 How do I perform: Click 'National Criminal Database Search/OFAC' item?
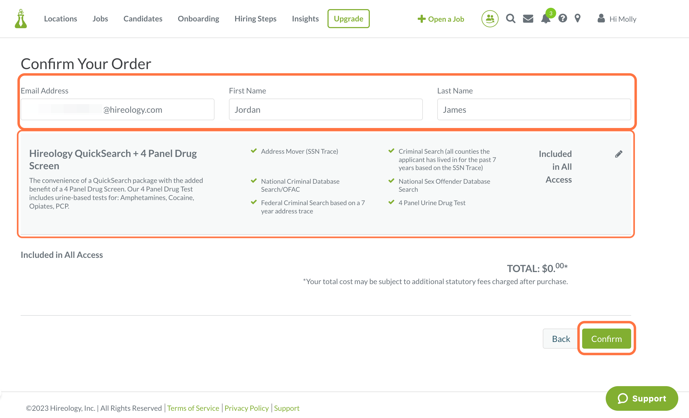300,185
